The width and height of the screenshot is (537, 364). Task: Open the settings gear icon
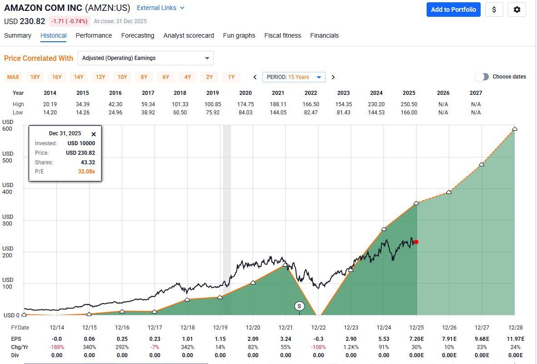coord(517,10)
